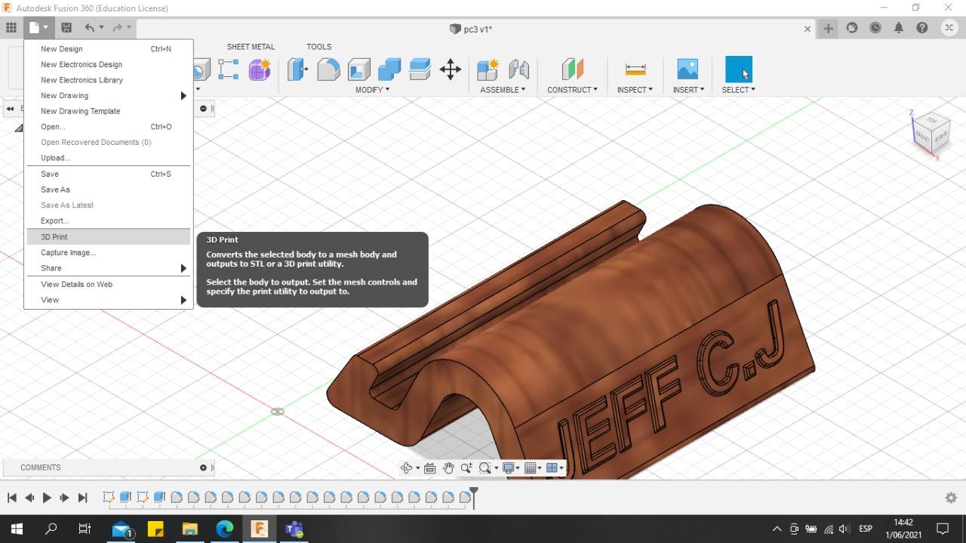Screen dimensions: 966x543
Task: Open the Data Panel grid icon
Action: [11, 28]
